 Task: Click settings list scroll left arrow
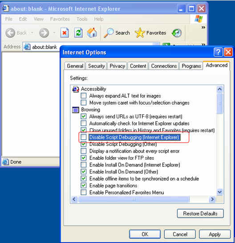point(74,199)
